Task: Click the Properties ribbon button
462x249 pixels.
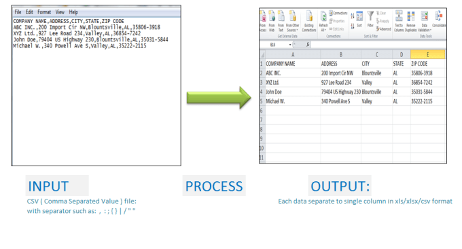Action: (x=337, y=21)
